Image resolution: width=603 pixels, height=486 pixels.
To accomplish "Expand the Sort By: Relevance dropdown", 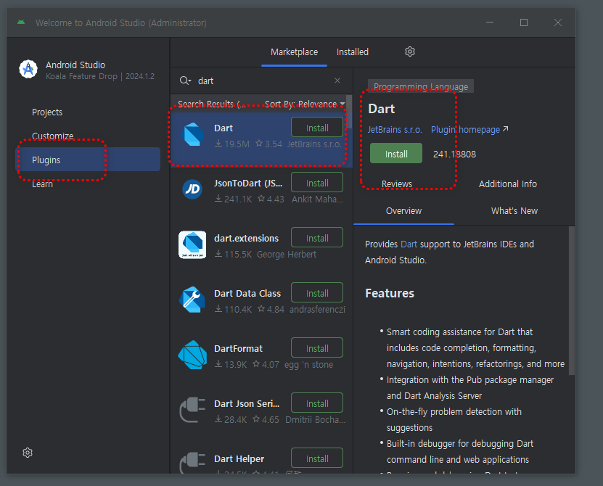I will pyautogui.click(x=305, y=104).
